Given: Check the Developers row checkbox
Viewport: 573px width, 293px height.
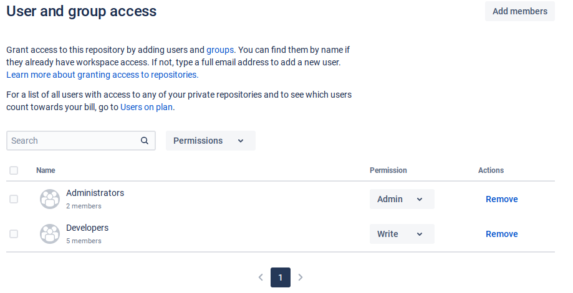Looking at the screenshot, I should [14, 234].
